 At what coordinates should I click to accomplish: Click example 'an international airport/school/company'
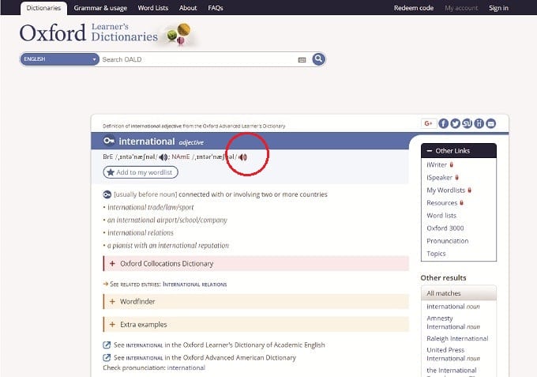[x=167, y=220]
